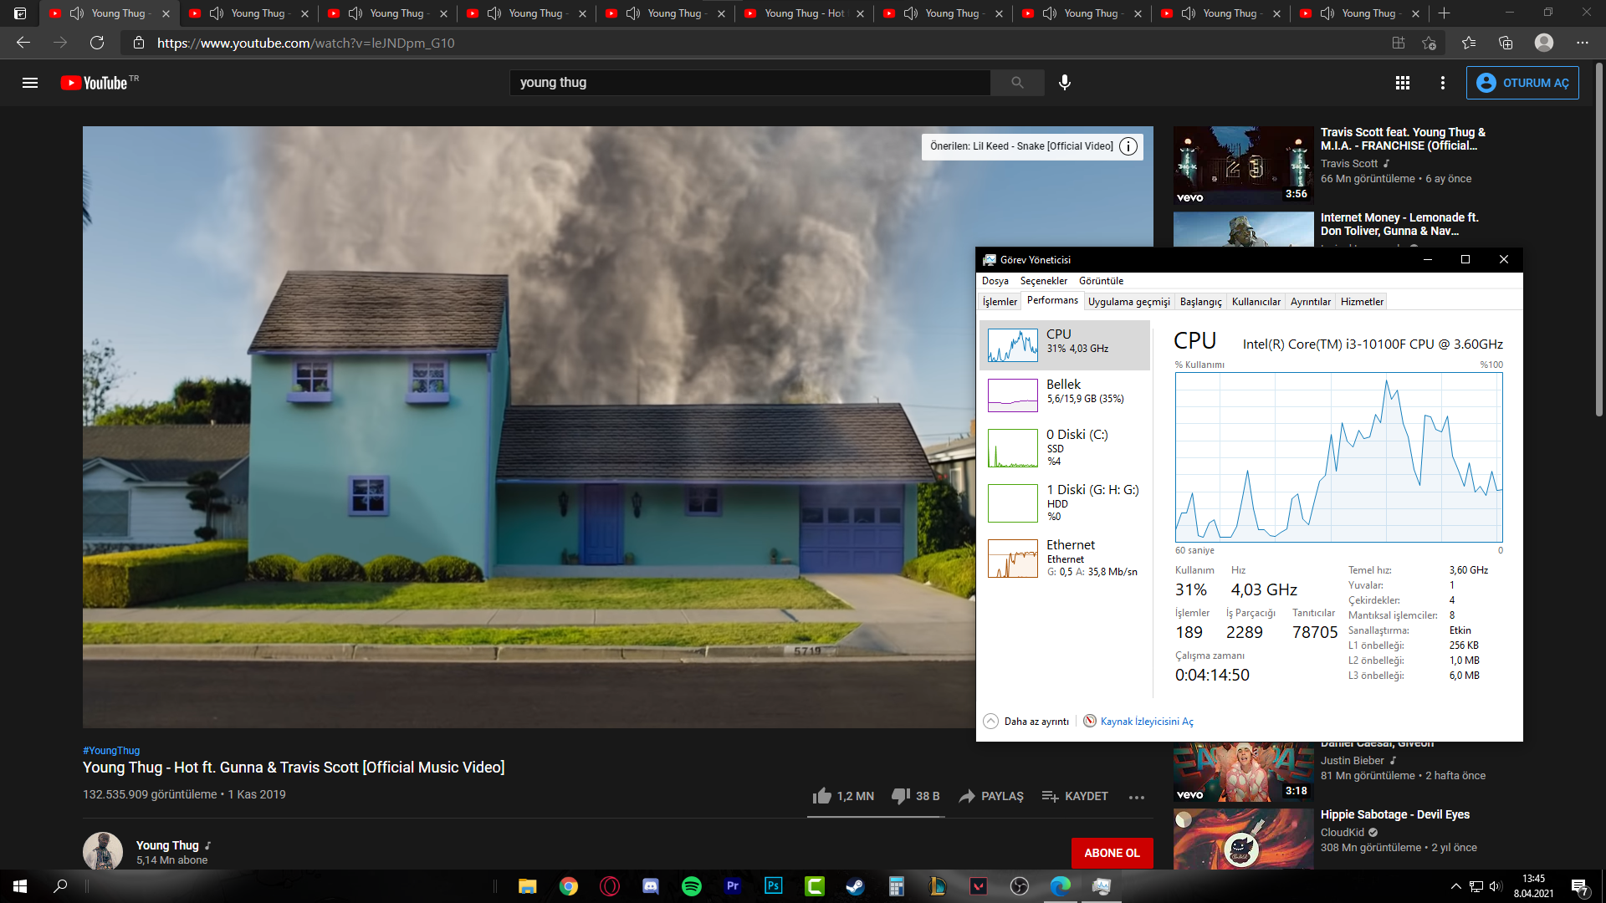Click the 1 Diski HDD icon in sidebar
The width and height of the screenshot is (1606, 903).
pos(1011,502)
